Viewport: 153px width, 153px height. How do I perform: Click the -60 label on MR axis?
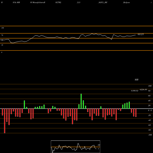pyautogui.click(x=149, y=125)
